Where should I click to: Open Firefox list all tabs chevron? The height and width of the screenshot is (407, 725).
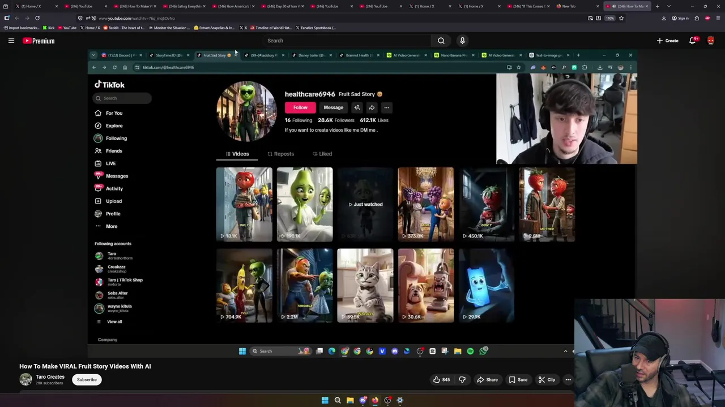[669, 6]
